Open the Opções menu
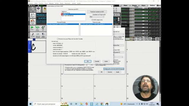 tap(41, 3)
